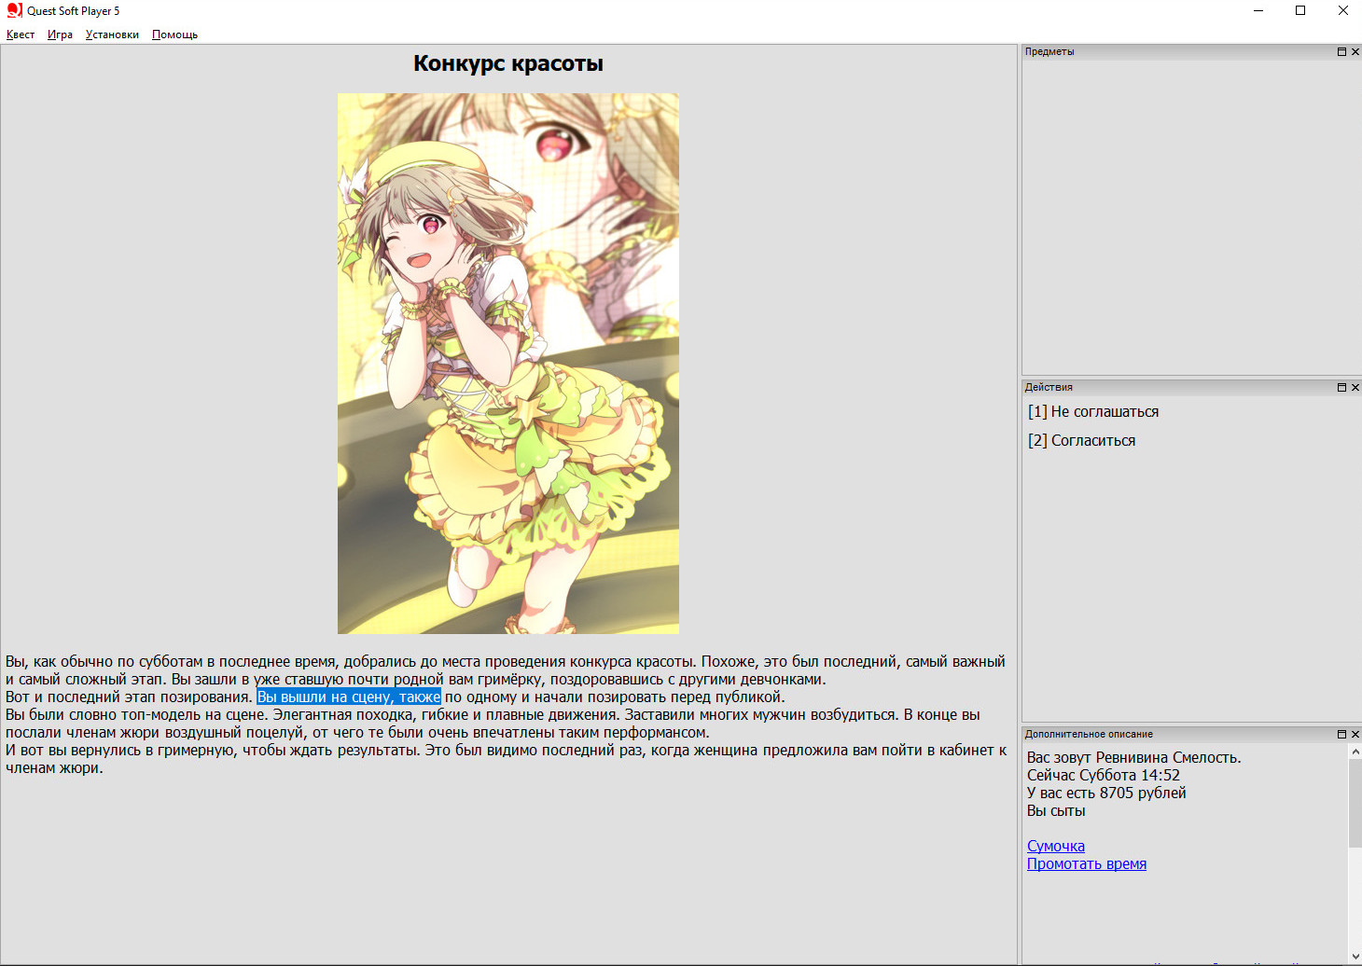Image resolution: width=1362 pixels, height=966 pixels.
Task: Open the Помощь menu
Action: click(x=174, y=34)
